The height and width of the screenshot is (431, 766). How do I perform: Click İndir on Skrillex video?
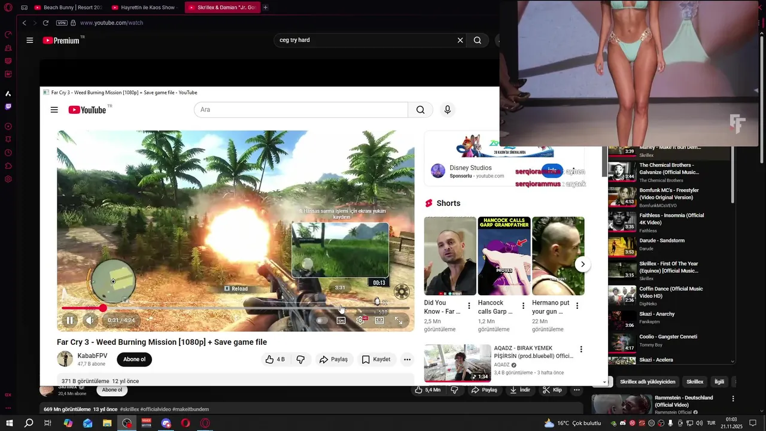click(x=519, y=390)
